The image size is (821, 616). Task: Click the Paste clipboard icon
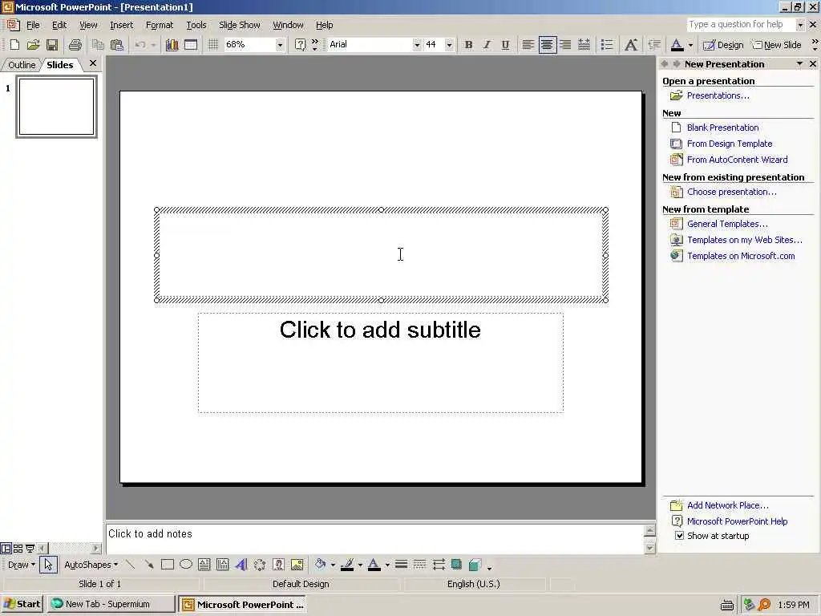coord(117,45)
